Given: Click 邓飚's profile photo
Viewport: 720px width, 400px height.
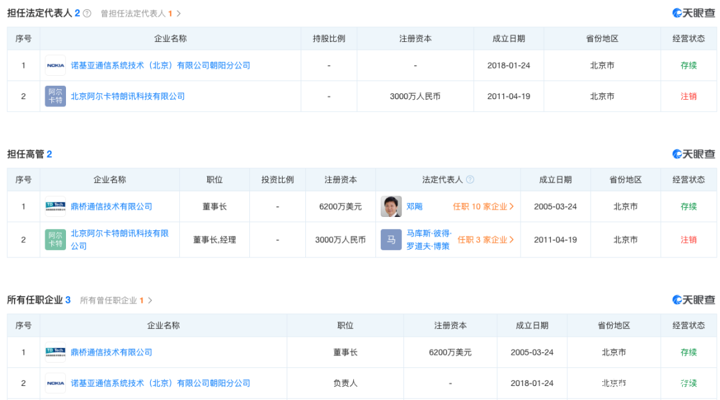Looking at the screenshot, I should click(391, 206).
